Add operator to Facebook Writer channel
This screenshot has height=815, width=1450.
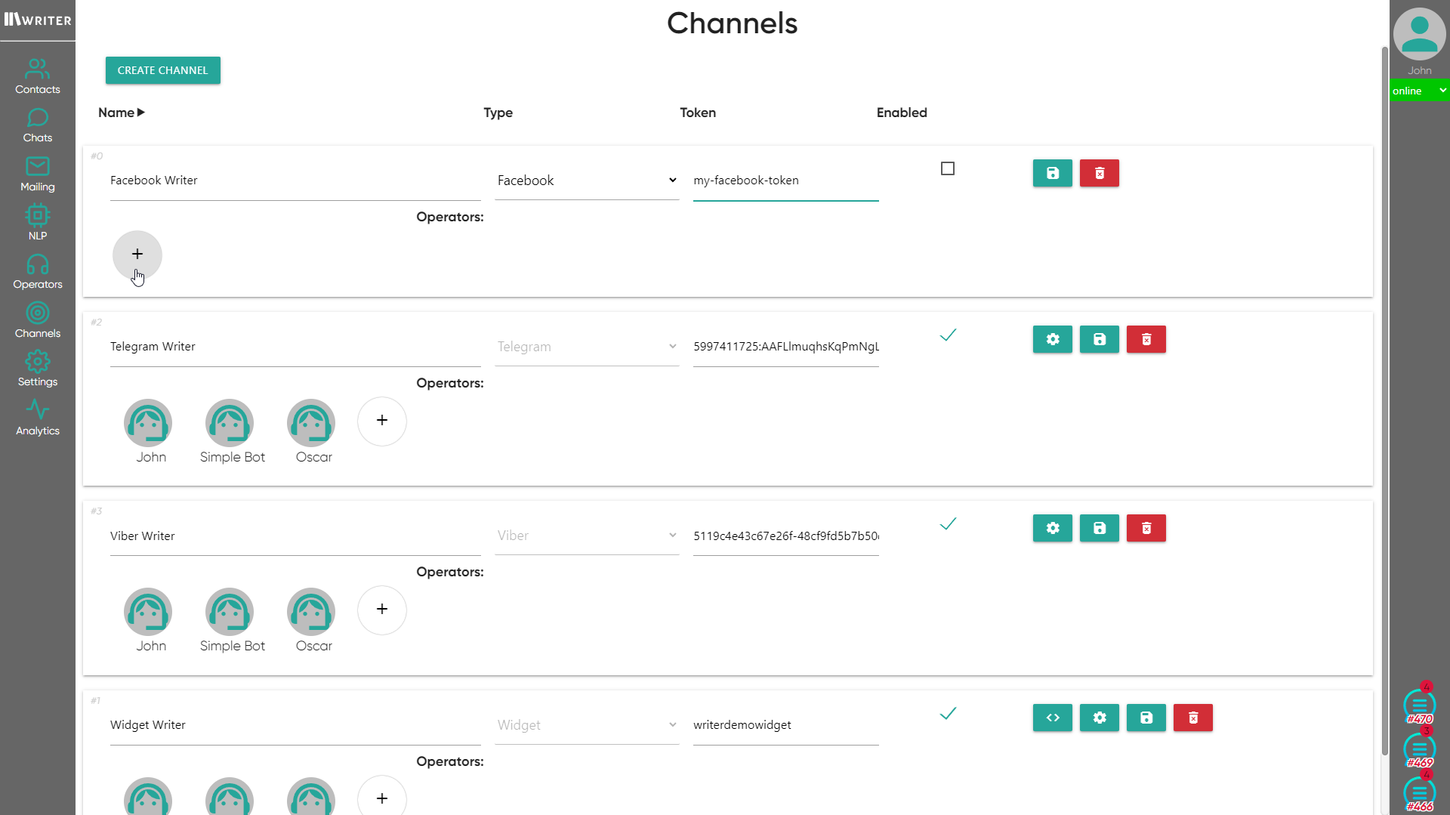(x=137, y=255)
